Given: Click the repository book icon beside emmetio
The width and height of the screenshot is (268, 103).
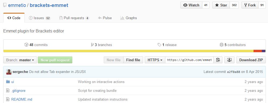Looking at the screenshot, I should (5, 5).
